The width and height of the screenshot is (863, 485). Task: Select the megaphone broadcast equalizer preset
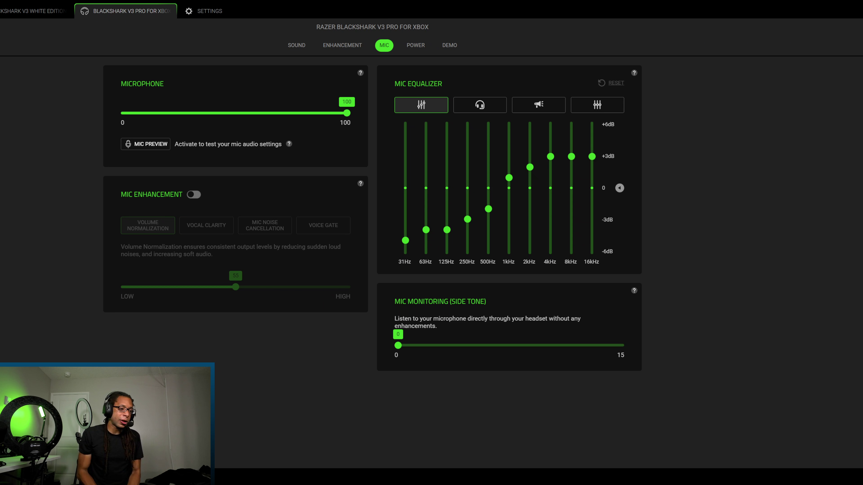(x=539, y=105)
